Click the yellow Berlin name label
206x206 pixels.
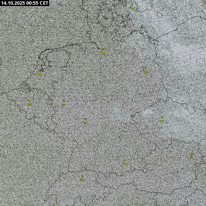(145, 72)
